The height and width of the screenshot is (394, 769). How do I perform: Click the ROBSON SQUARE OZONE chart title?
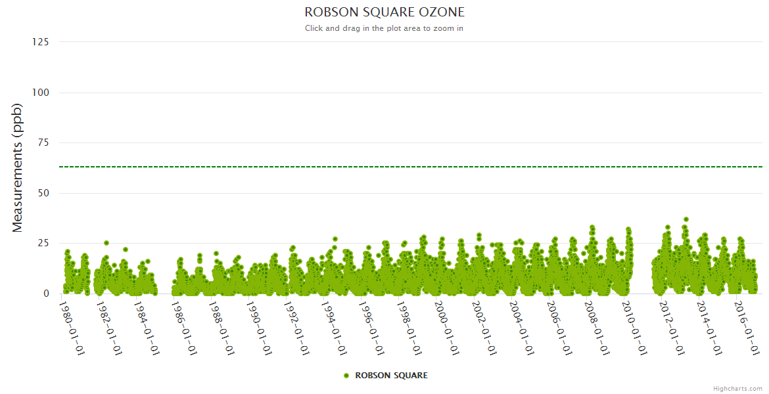pyautogui.click(x=384, y=12)
